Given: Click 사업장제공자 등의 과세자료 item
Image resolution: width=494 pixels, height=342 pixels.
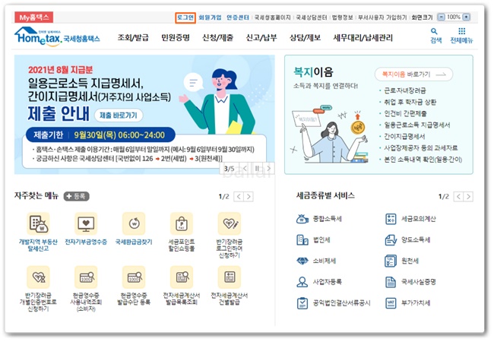Looking at the screenshot, I should coord(421,147).
